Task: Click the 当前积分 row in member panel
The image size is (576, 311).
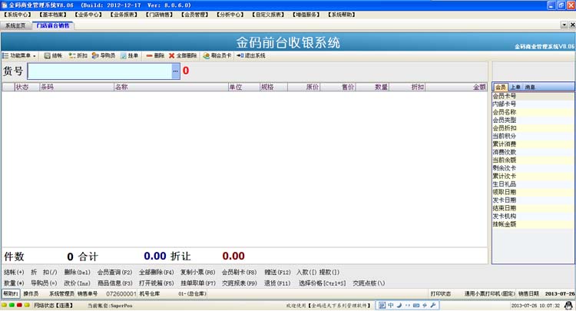Action: [x=533, y=136]
